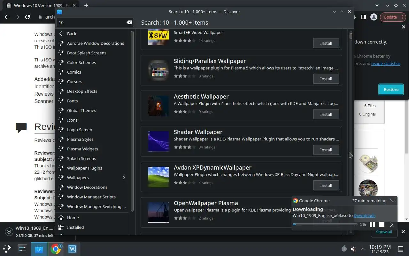This screenshot has height=256, width=409.
Task: Click the Window Decorations category icon
Action: click(61, 187)
